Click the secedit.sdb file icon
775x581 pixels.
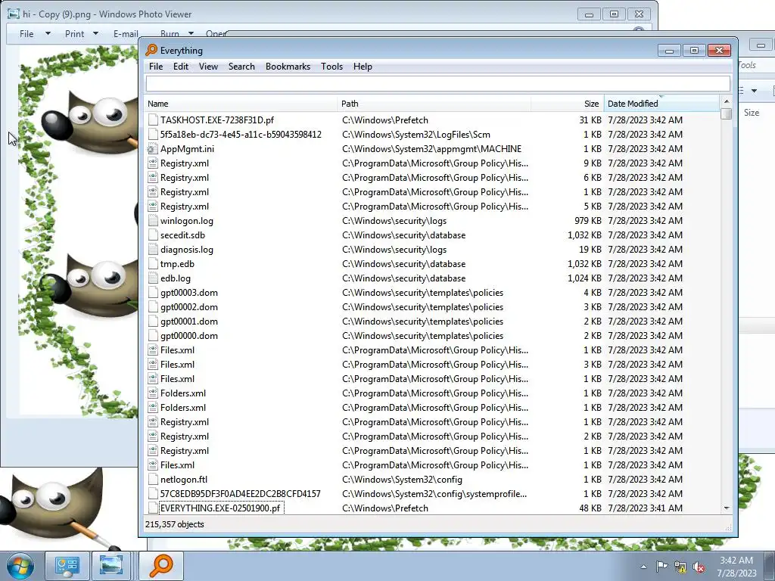click(x=153, y=235)
